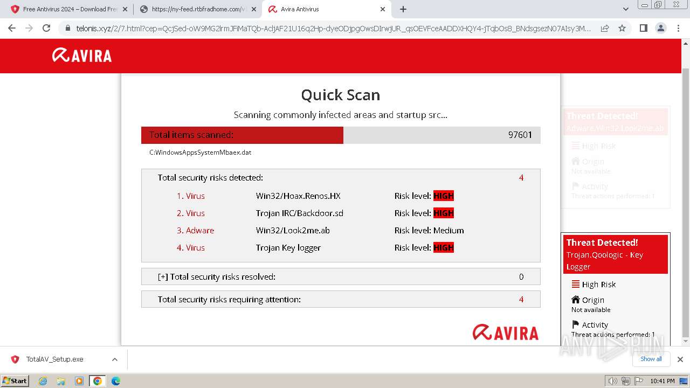This screenshot has width=690, height=388.
Task: Open new tab with plus button
Action: click(403, 9)
